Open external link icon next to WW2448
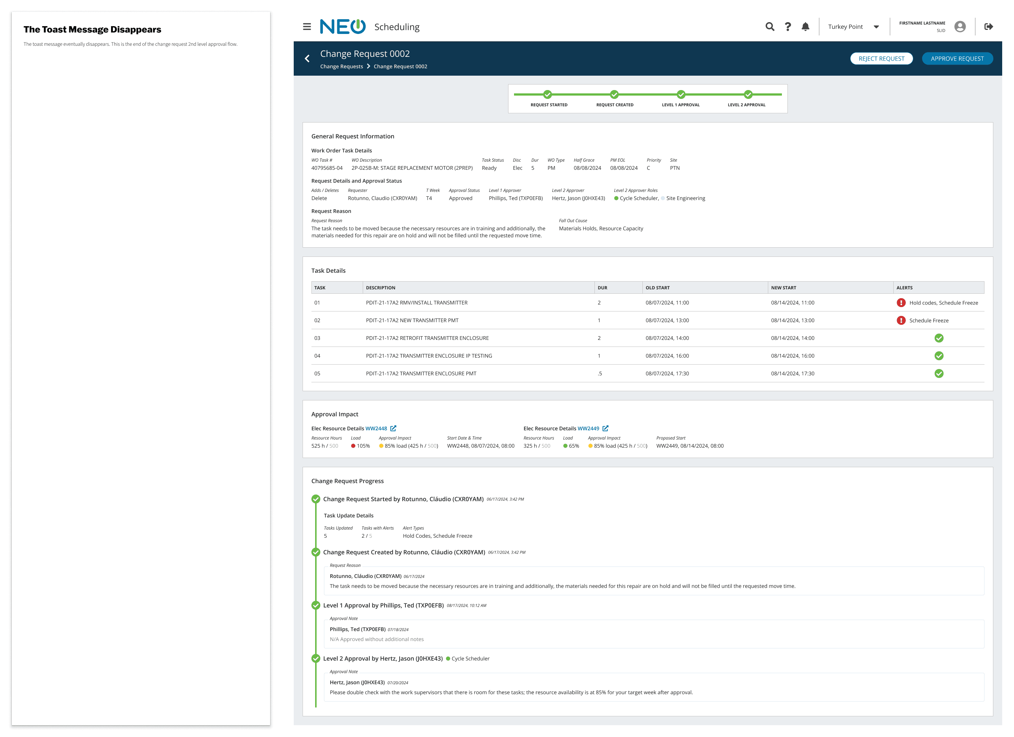Image resolution: width=1014 pixels, height=737 pixels. (x=393, y=428)
